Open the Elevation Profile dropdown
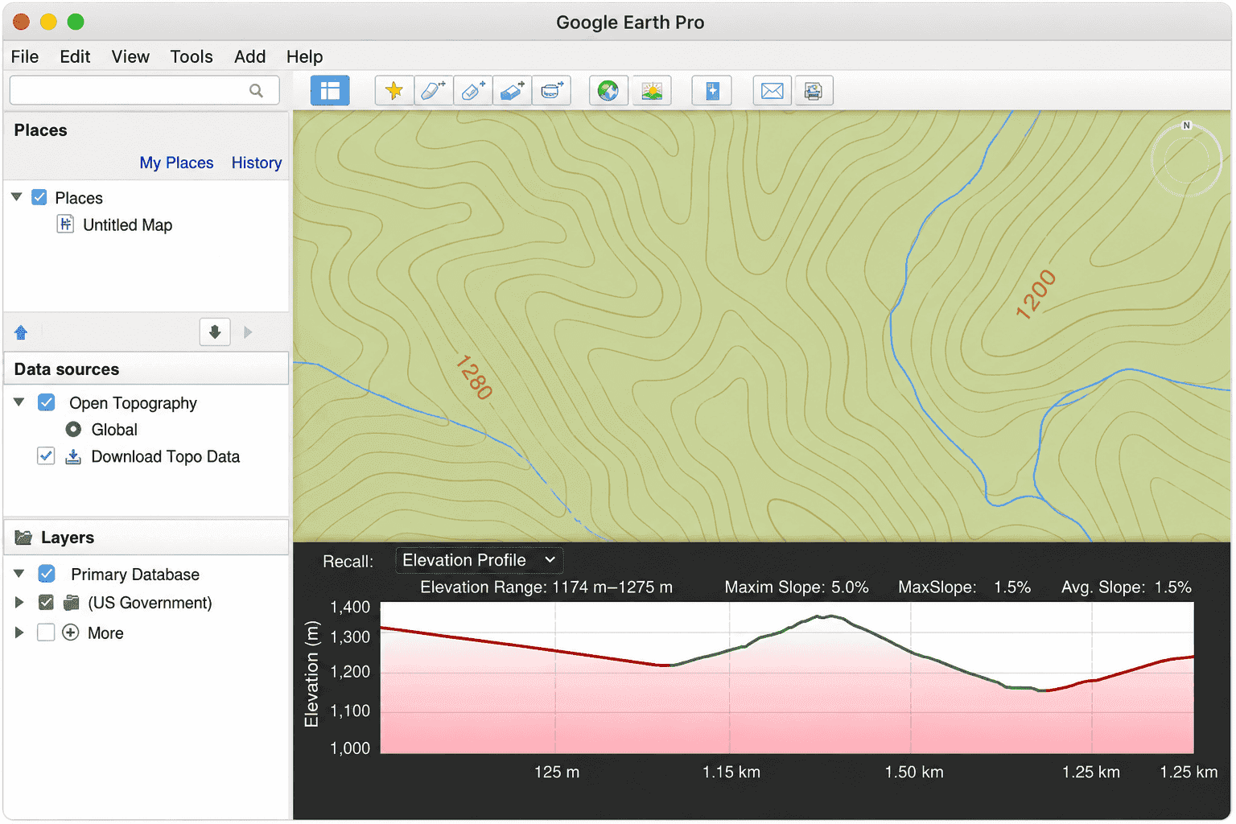Viewport: 1236px width, 824px height. coord(480,560)
